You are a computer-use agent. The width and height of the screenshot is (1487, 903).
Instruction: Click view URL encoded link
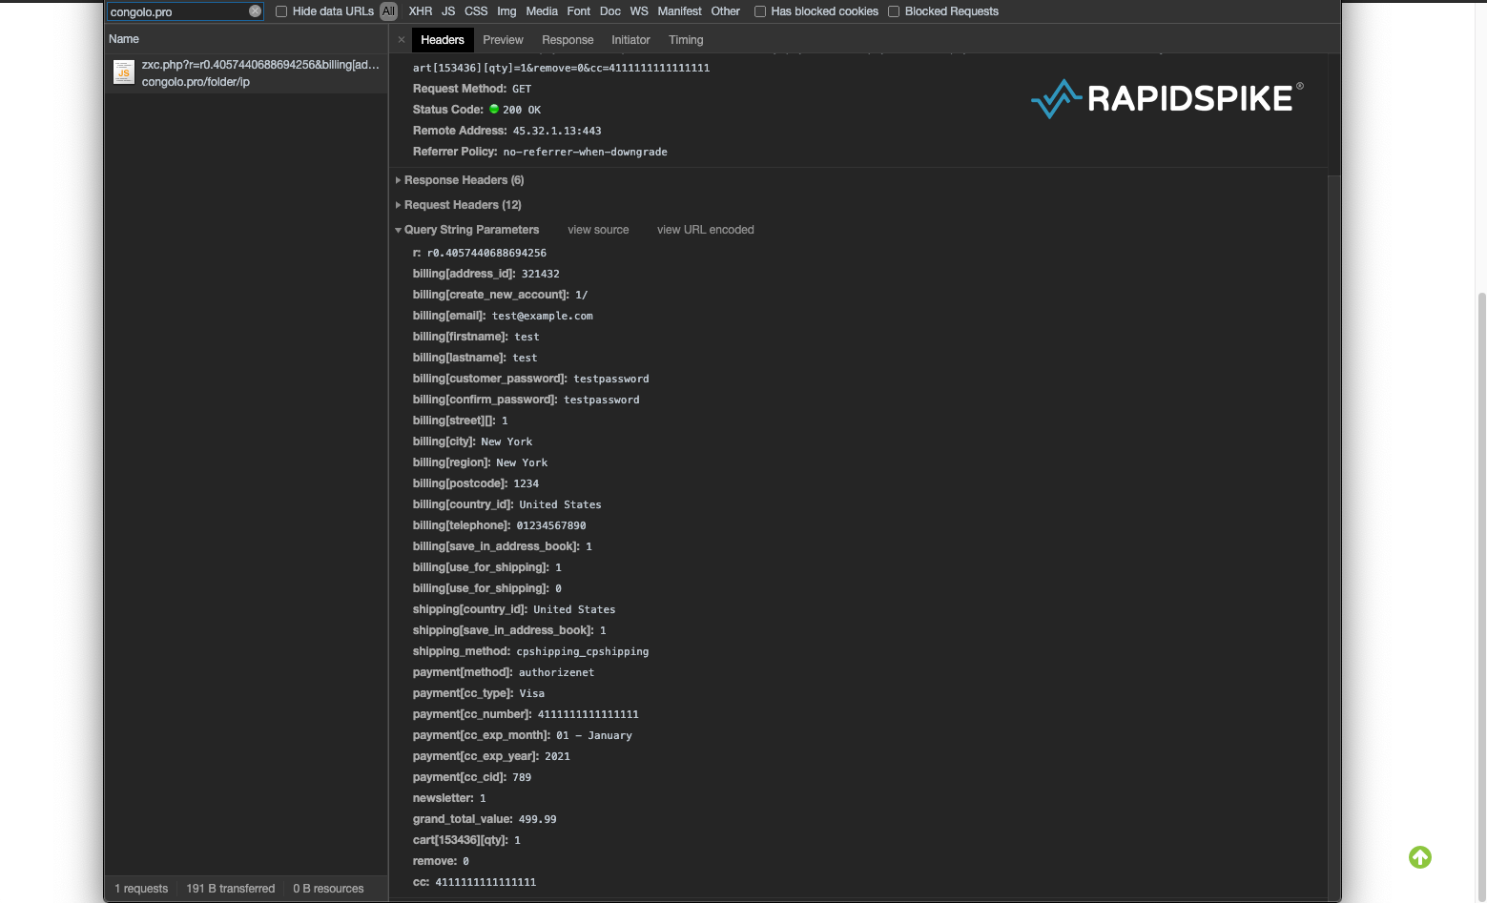coord(706,230)
